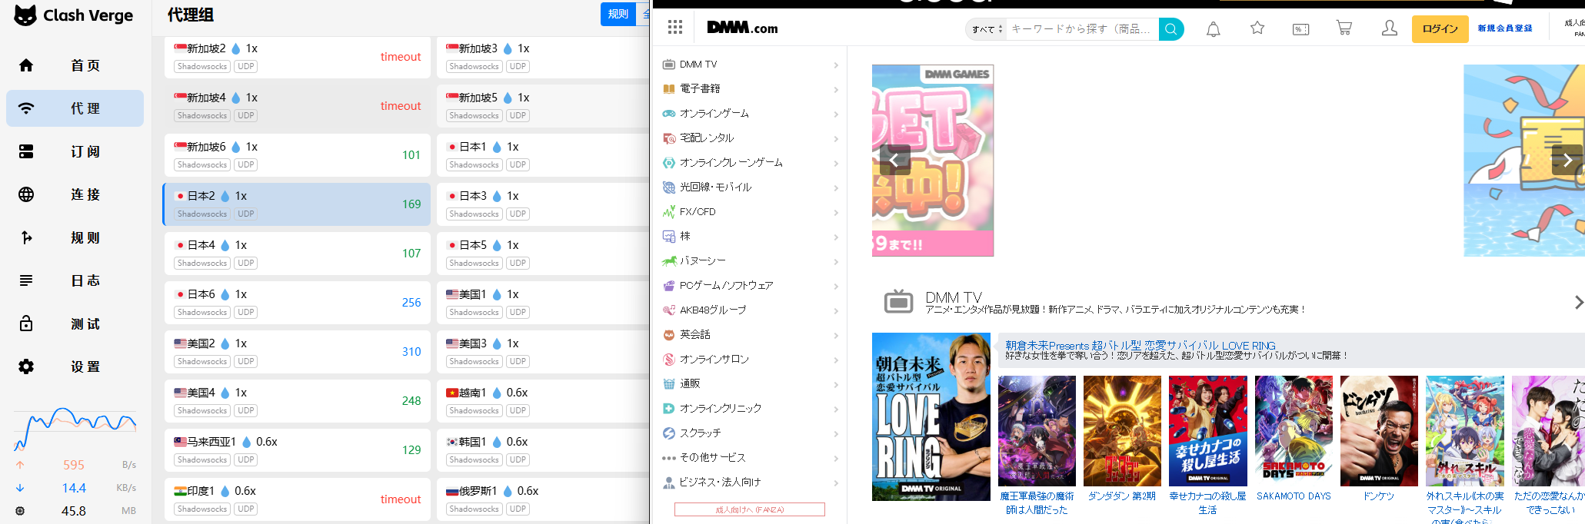Click the traffic graph in Clash Verge sidebar
The width and height of the screenshot is (1585, 524).
point(75,429)
